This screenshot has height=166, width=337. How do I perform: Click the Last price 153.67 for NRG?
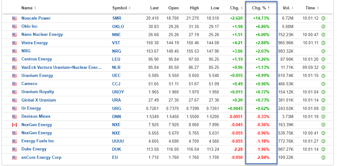click(x=152, y=51)
